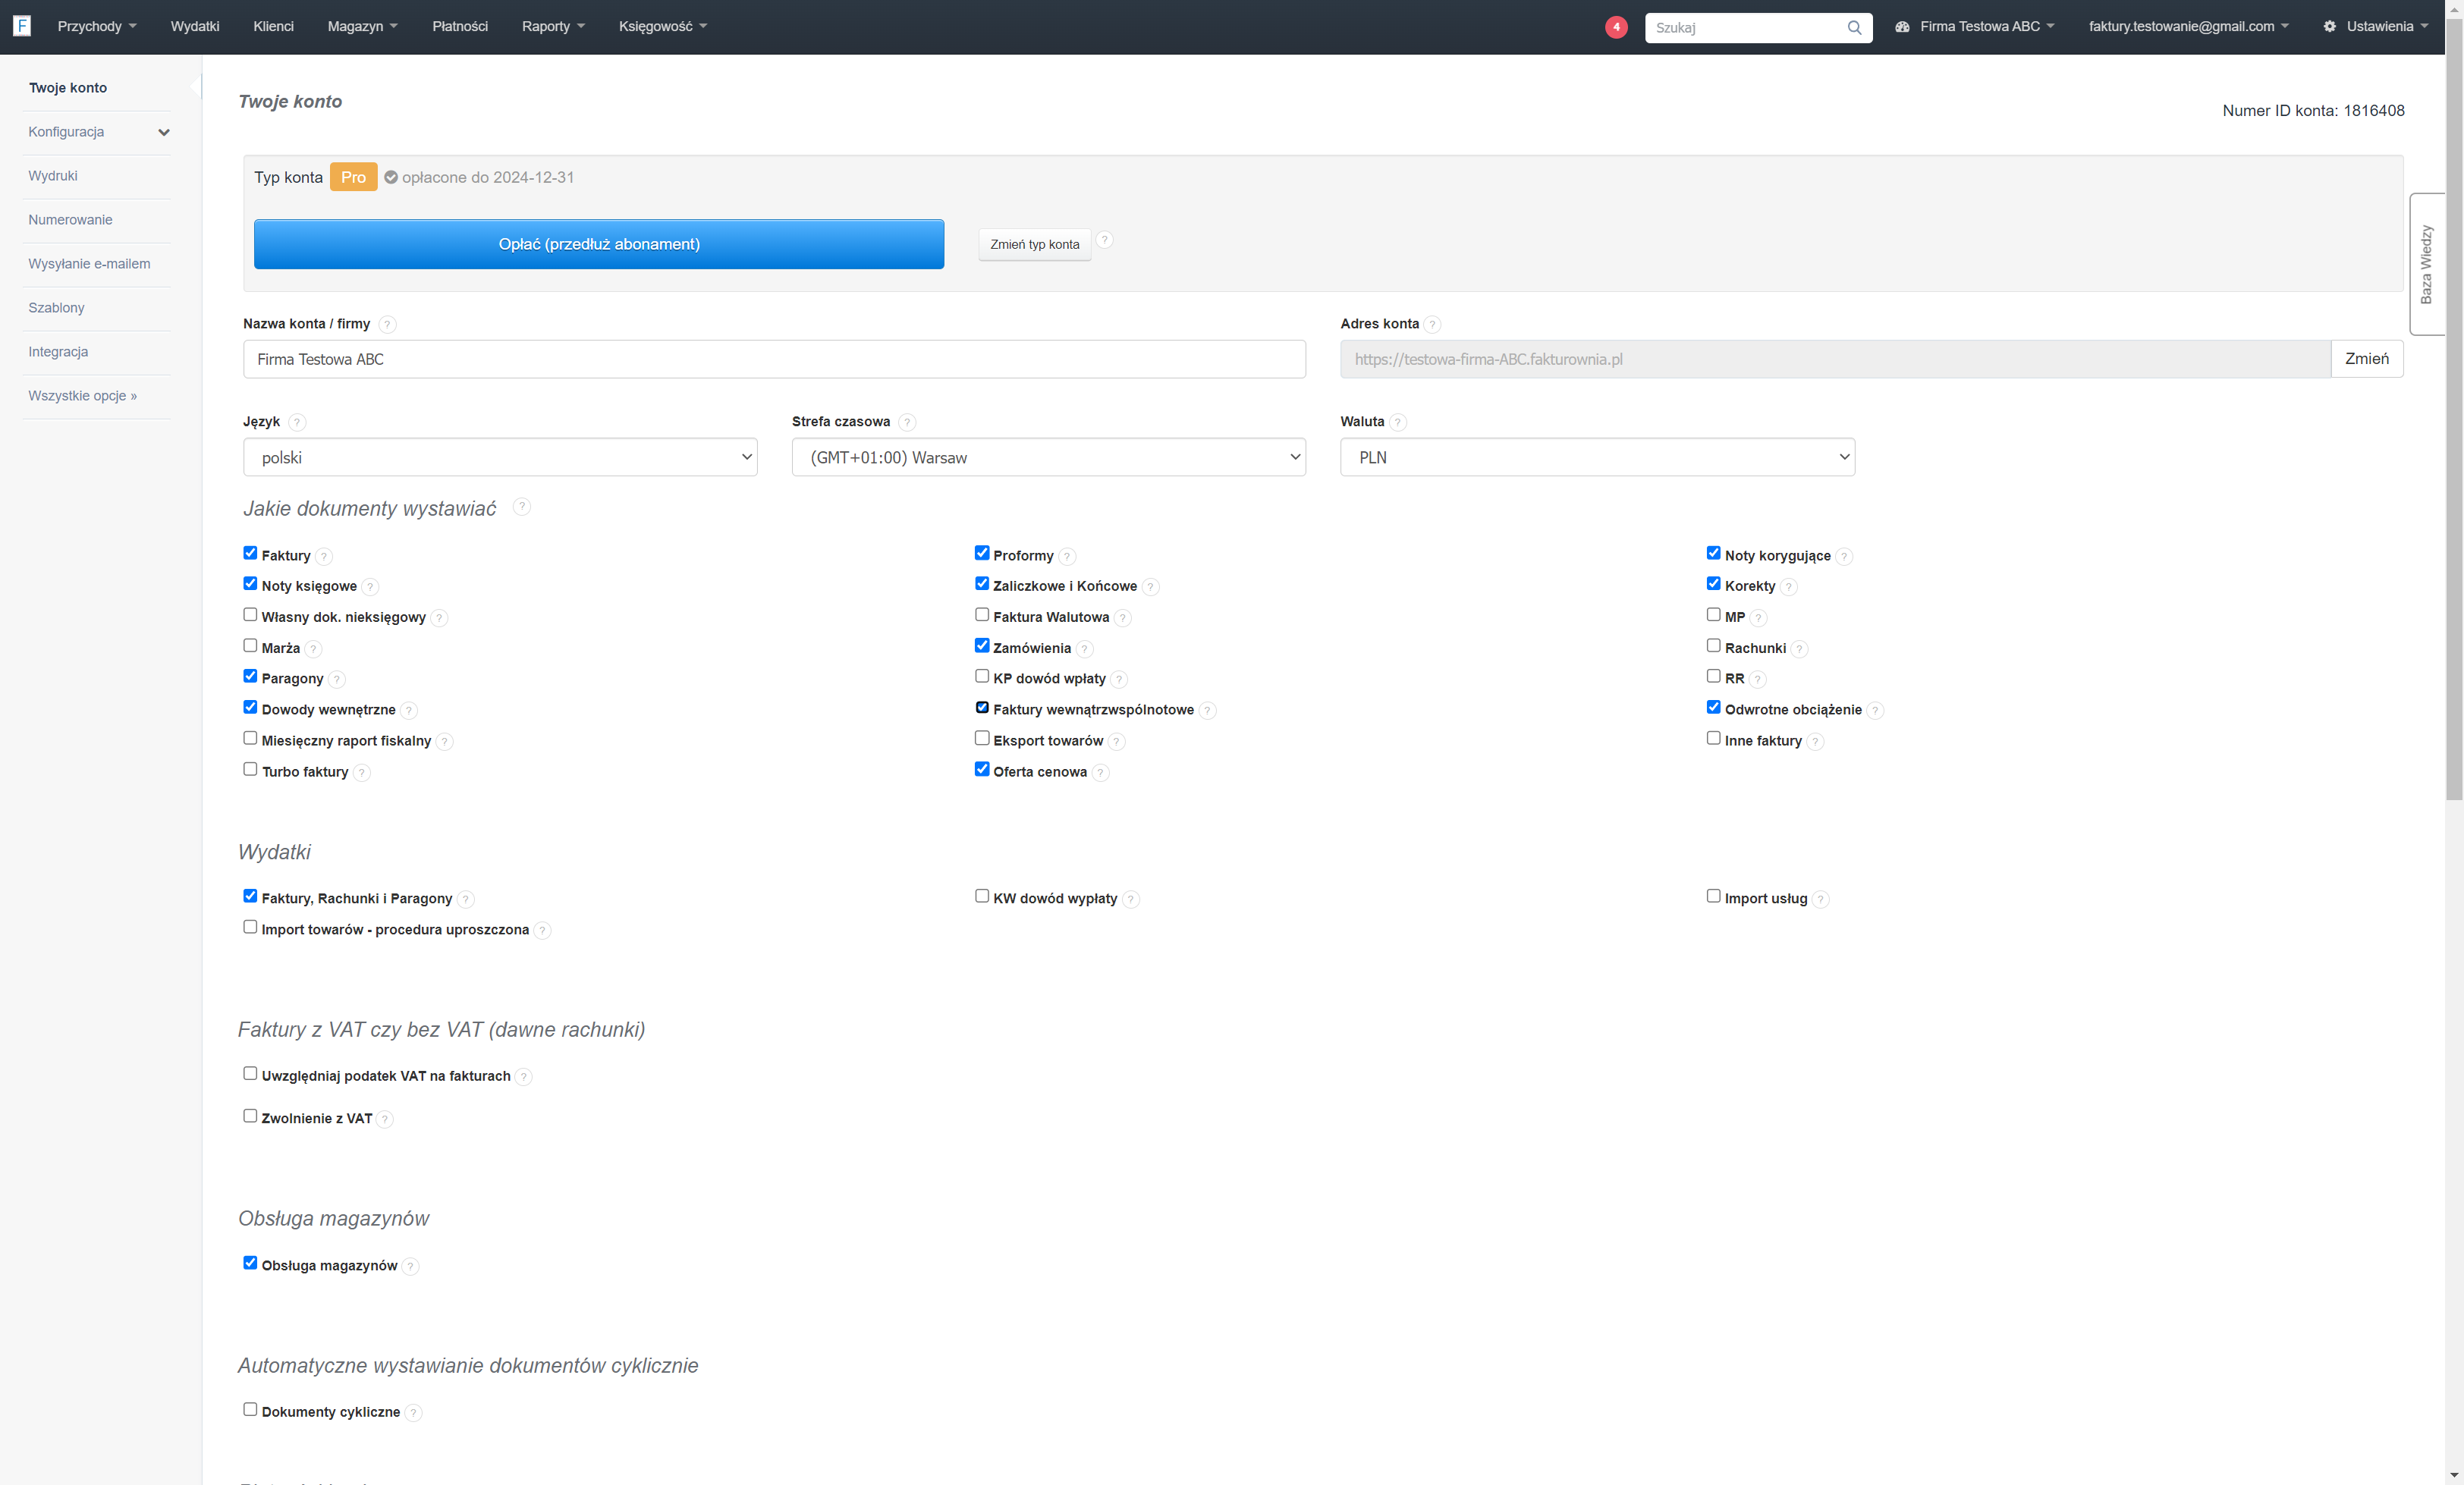The width and height of the screenshot is (2464, 1485).
Task: Click help icon beside Waluta label
Action: (1398, 422)
